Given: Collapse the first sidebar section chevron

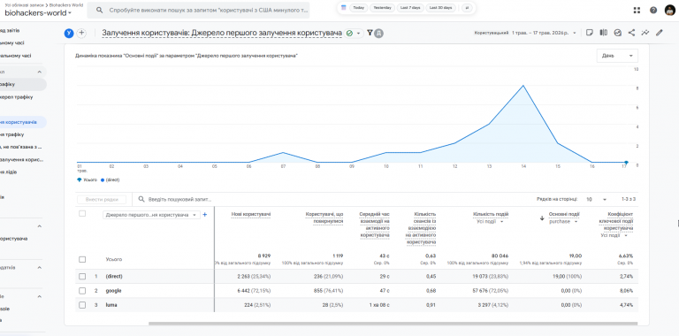Looking at the screenshot, I should (40, 72).
